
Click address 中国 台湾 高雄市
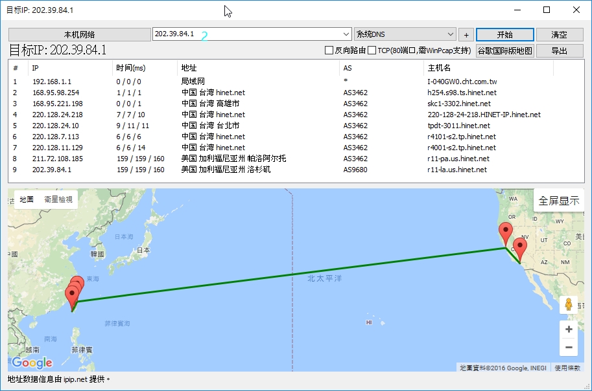click(210, 104)
